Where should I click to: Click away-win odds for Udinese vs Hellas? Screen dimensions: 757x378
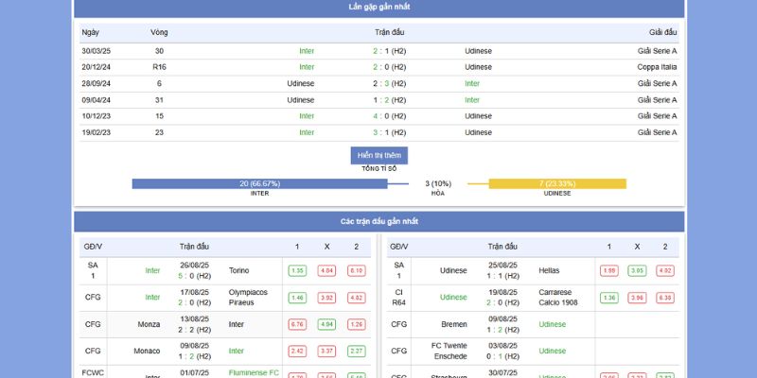(x=665, y=271)
